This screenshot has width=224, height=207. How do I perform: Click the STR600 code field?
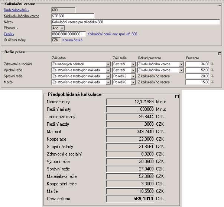point(73,16)
